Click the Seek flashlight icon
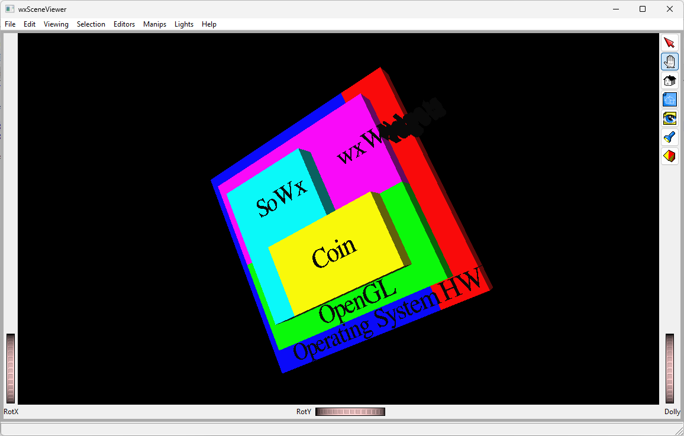684x436 pixels. (x=670, y=137)
